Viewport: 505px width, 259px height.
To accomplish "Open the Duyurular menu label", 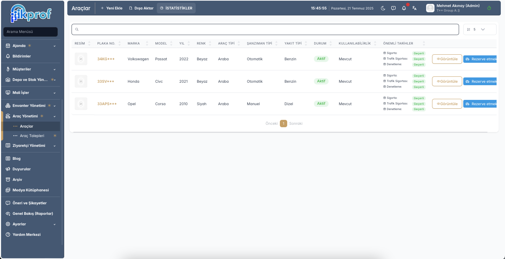I will point(22,169).
